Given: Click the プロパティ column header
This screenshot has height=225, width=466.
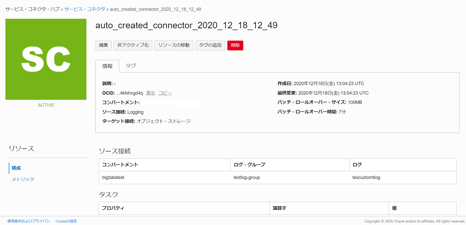Looking at the screenshot, I should pos(184,208).
